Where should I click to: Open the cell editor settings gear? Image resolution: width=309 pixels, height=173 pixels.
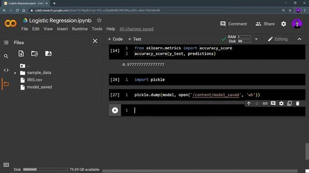[281, 103]
